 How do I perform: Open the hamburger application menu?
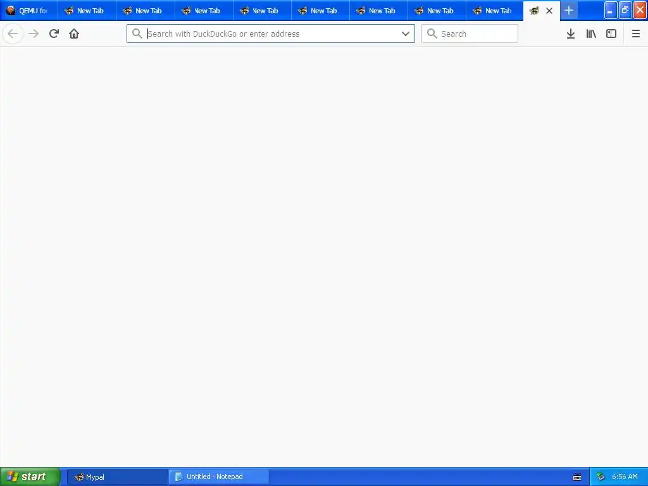click(636, 34)
